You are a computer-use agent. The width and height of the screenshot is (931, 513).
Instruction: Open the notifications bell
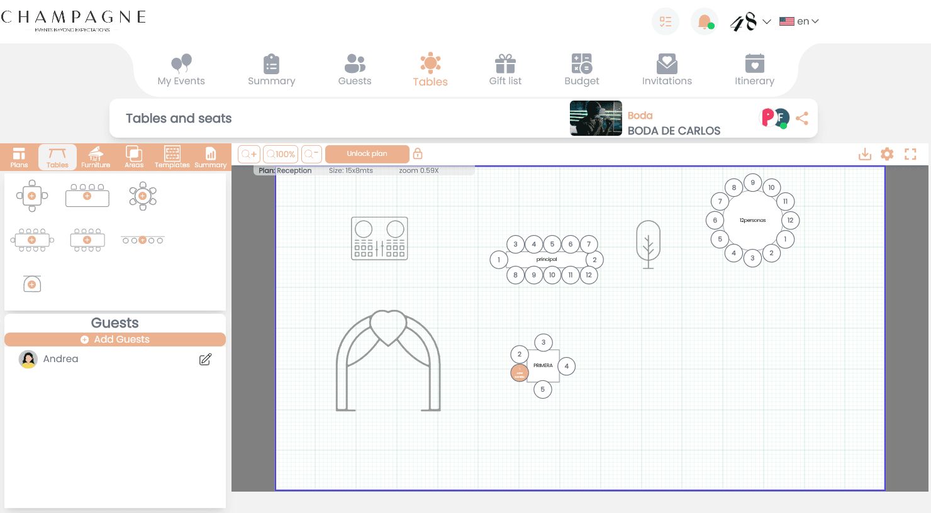704,21
